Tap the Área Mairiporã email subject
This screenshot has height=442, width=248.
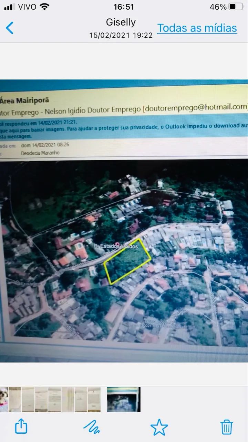24,100
